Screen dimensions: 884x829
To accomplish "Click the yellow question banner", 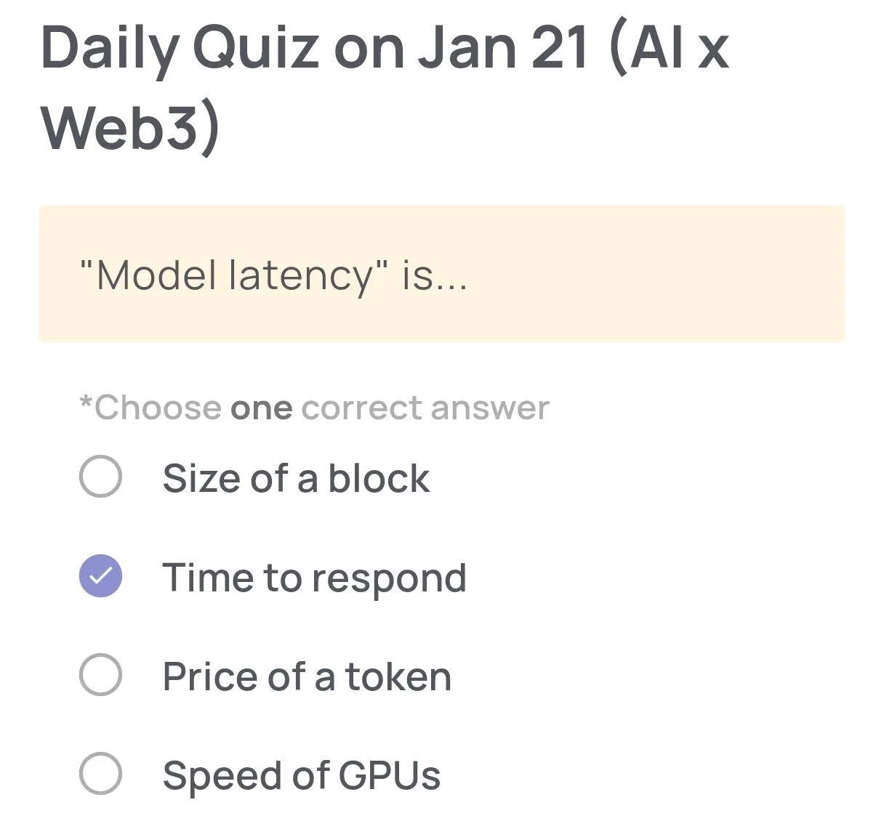I will (x=441, y=274).
